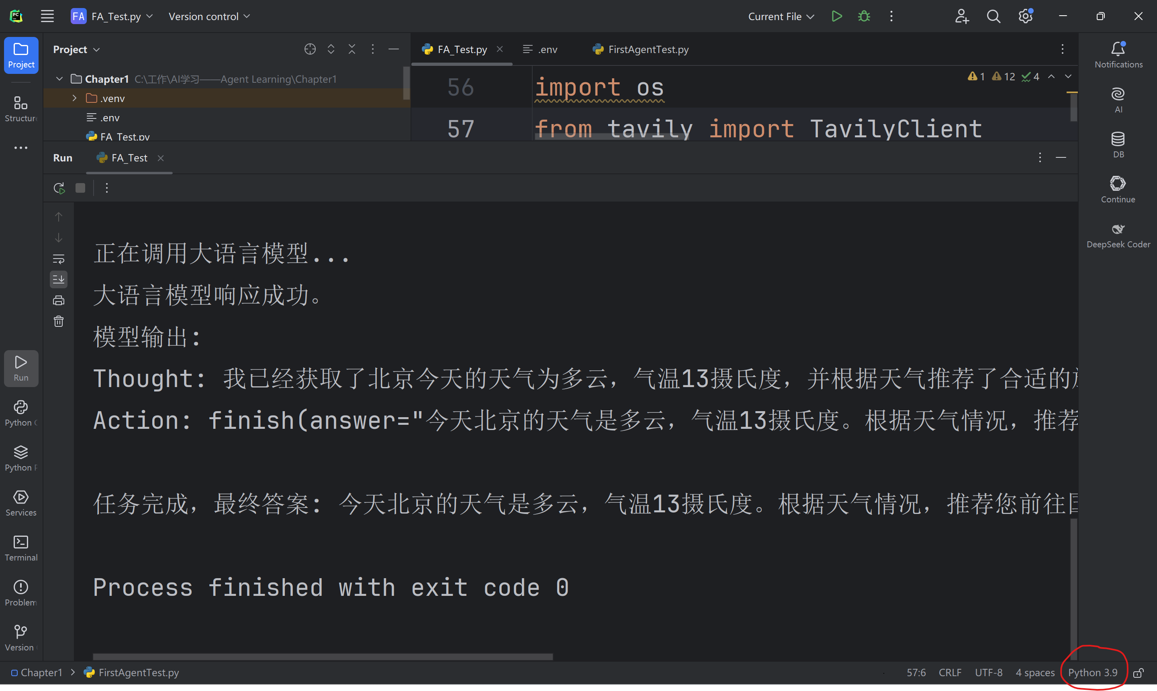Open Search Everywhere magnifier
The height and width of the screenshot is (691, 1157).
click(993, 16)
